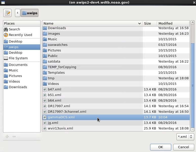Select the first Desktop entry in Places

[22, 41]
